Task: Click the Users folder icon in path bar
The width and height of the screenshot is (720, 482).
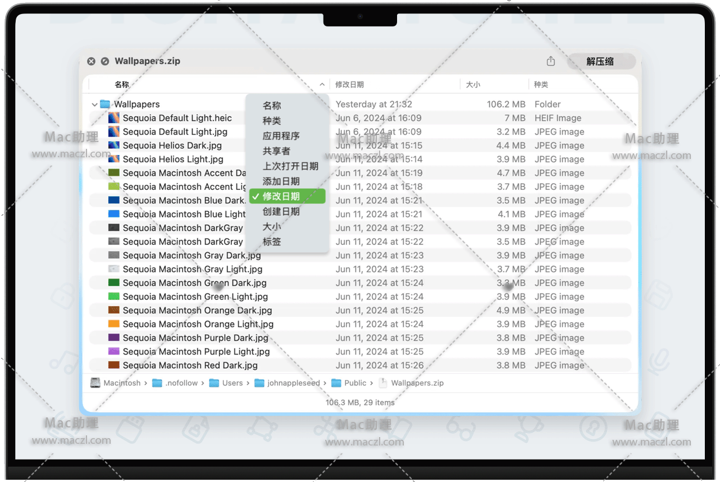Action: tap(214, 383)
